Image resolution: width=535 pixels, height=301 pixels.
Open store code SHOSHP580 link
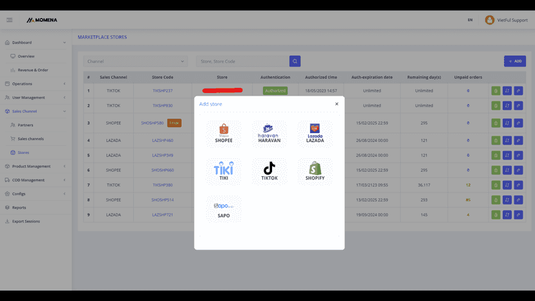(x=152, y=123)
